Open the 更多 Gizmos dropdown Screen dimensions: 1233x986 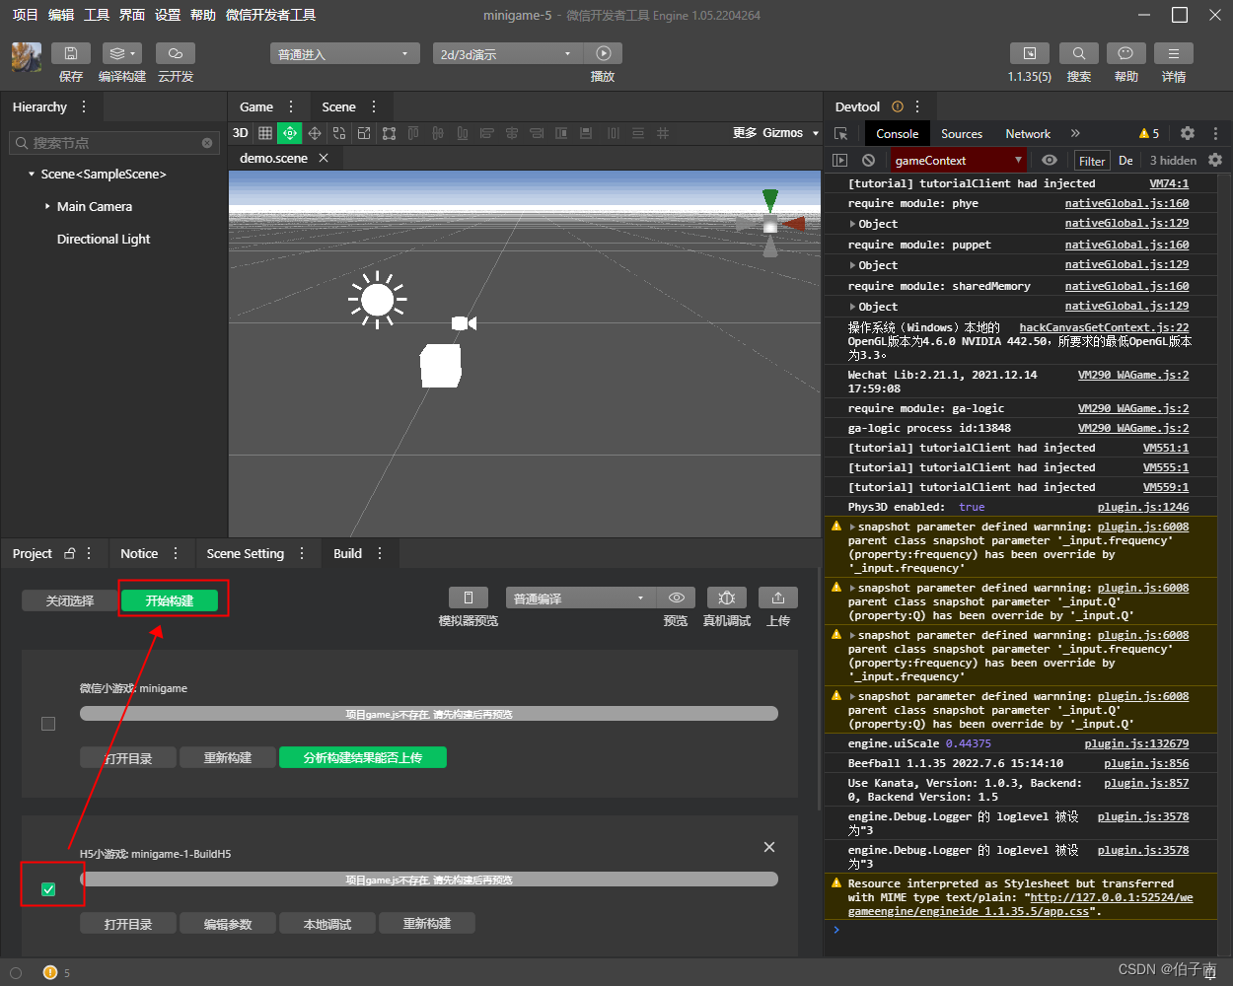(x=775, y=133)
